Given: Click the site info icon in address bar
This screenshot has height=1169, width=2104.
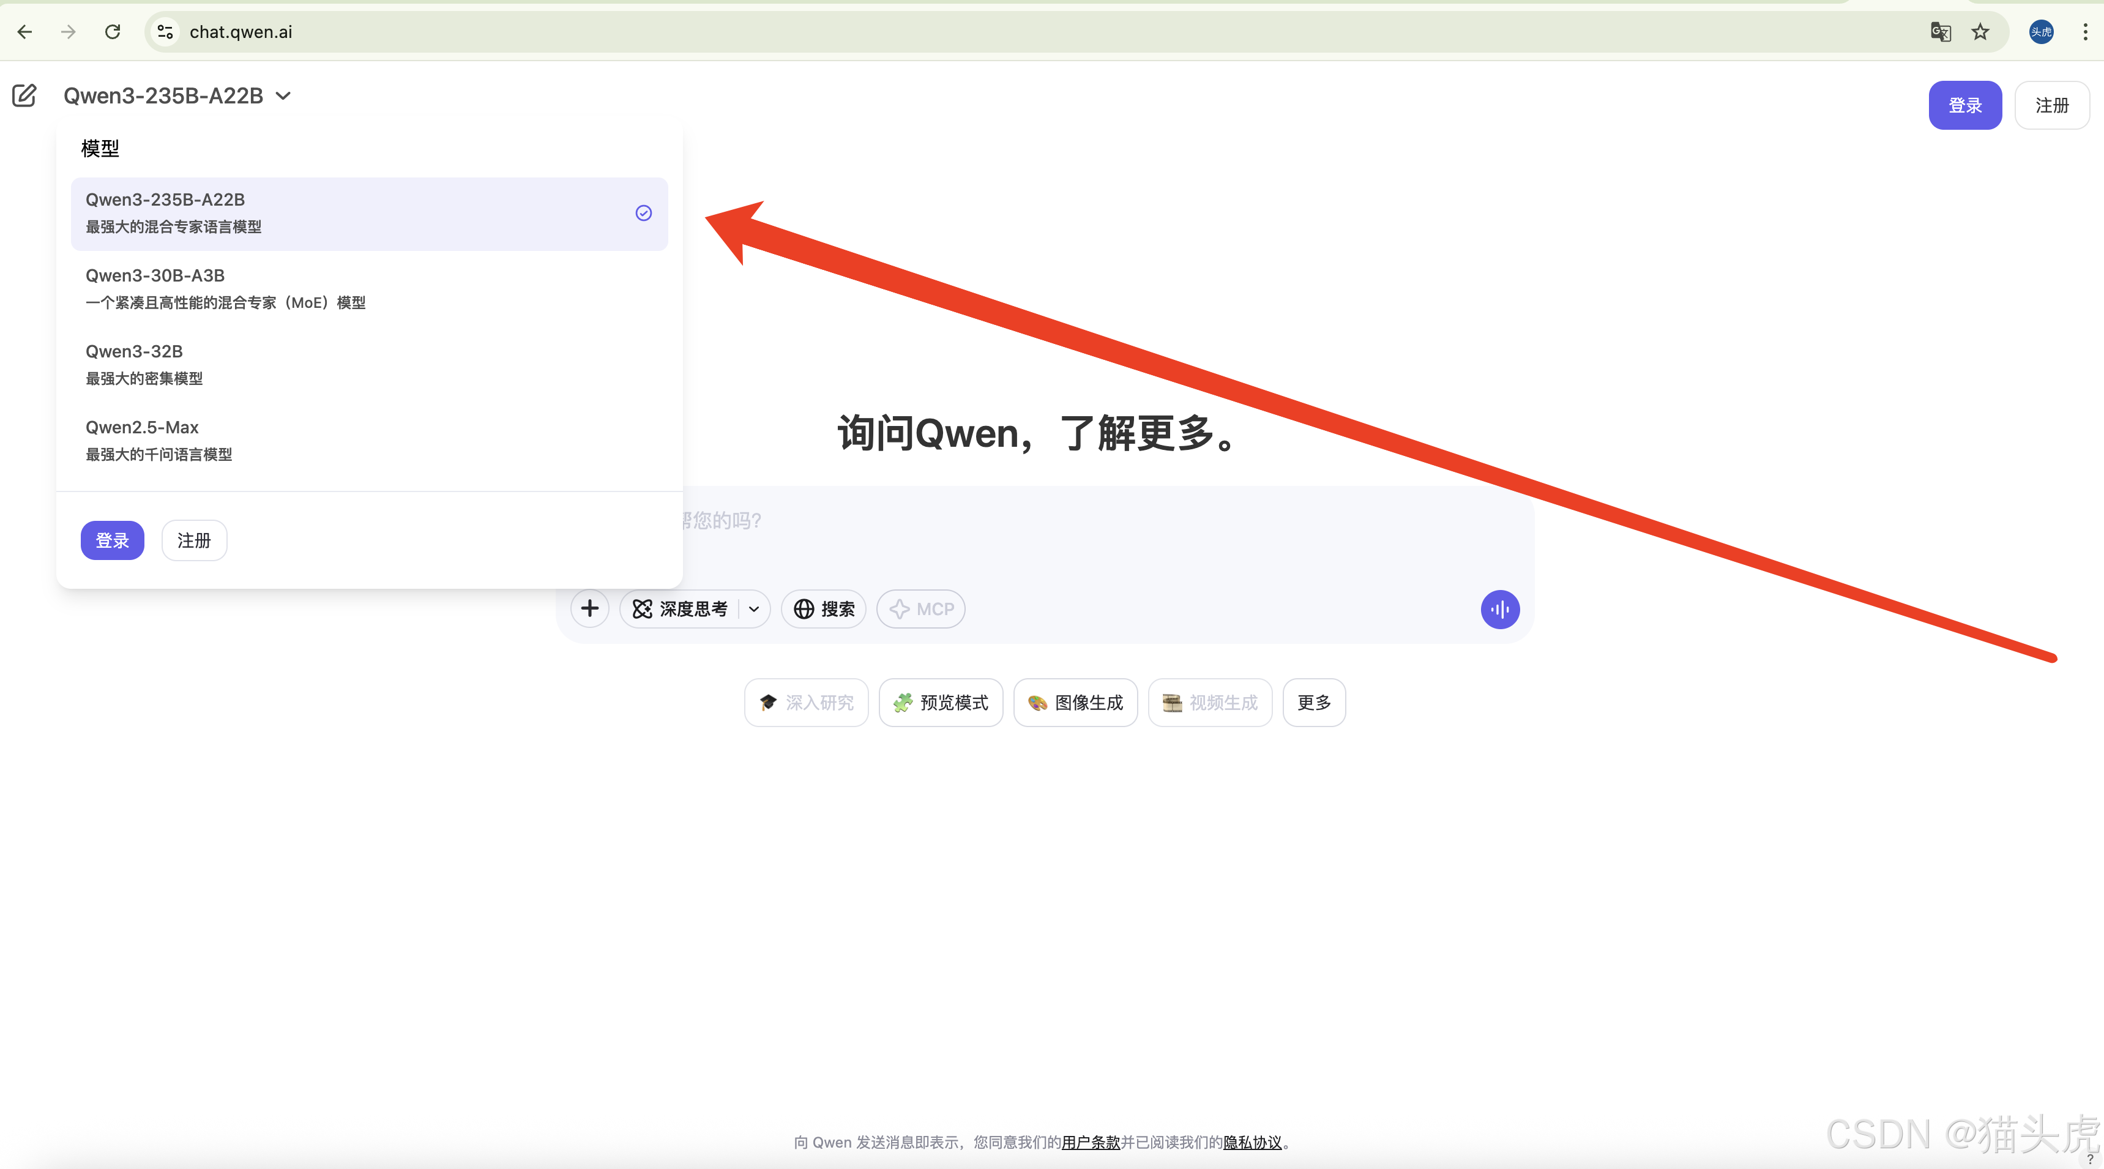Looking at the screenshot, I should [165, 32].
